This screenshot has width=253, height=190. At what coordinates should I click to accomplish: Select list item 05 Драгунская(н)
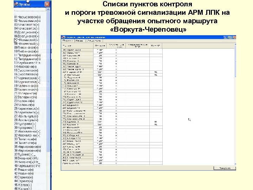[27, 32]
